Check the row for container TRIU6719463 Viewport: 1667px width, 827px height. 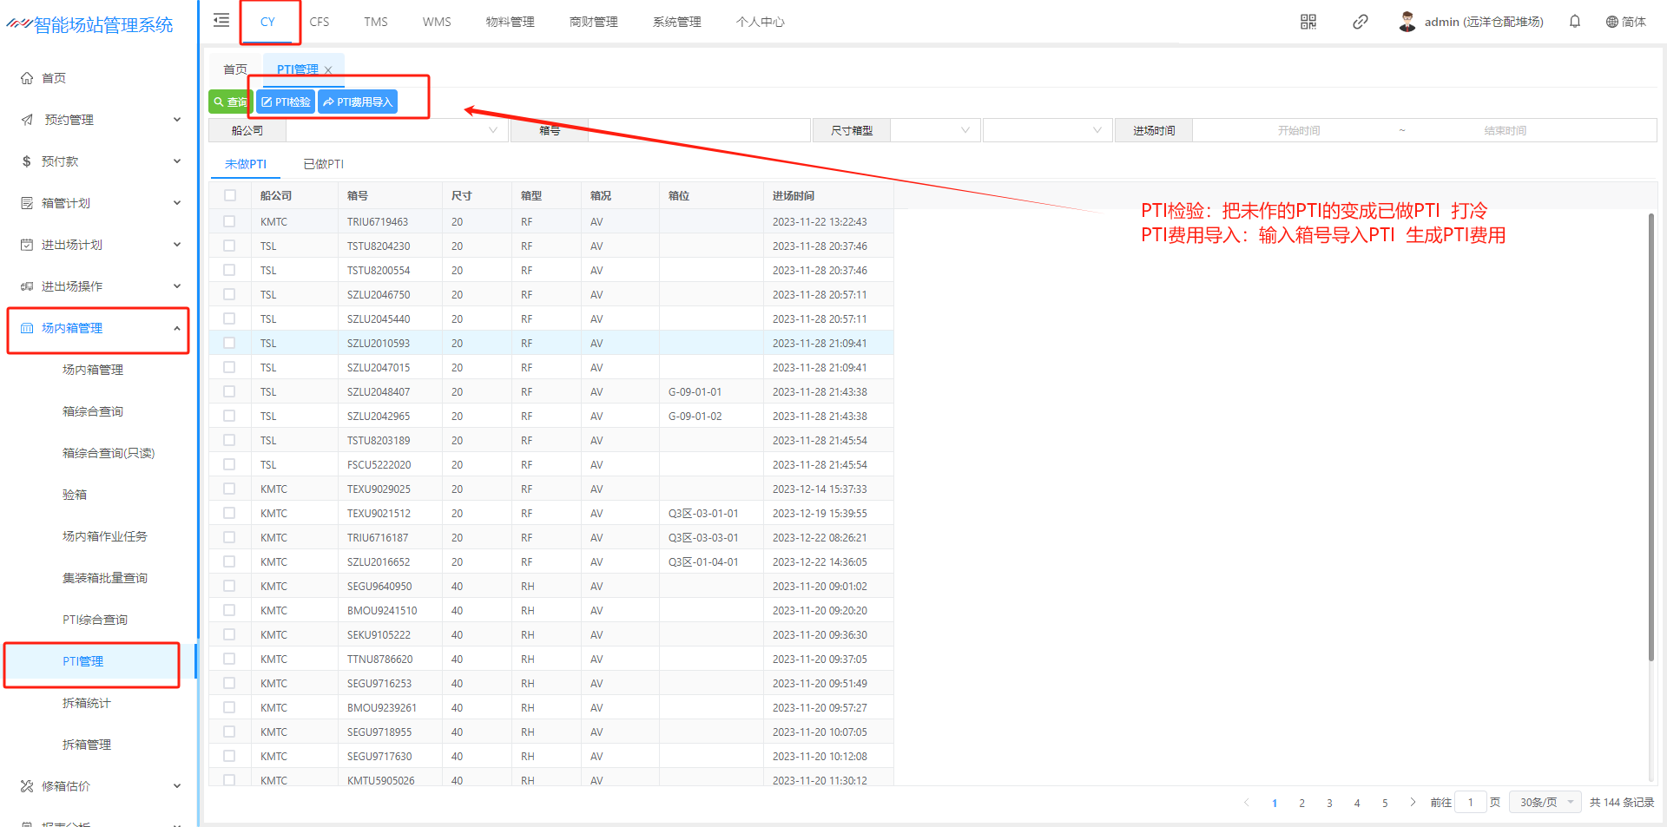pos(230,221)
